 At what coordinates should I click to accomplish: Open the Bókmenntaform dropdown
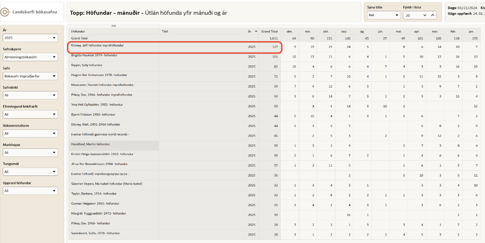pos(30,133)
